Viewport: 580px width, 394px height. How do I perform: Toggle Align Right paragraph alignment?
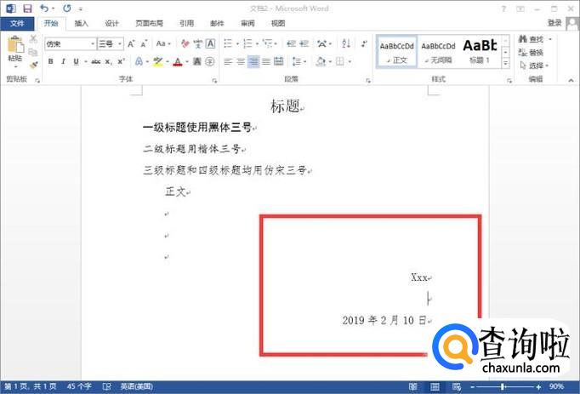point(253,61)
